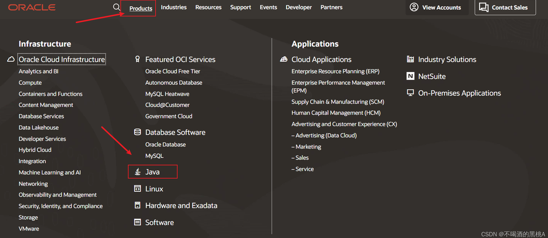Open the Resources menu
The height and width of the screenshot is (238, 548).
pos(208,7)
